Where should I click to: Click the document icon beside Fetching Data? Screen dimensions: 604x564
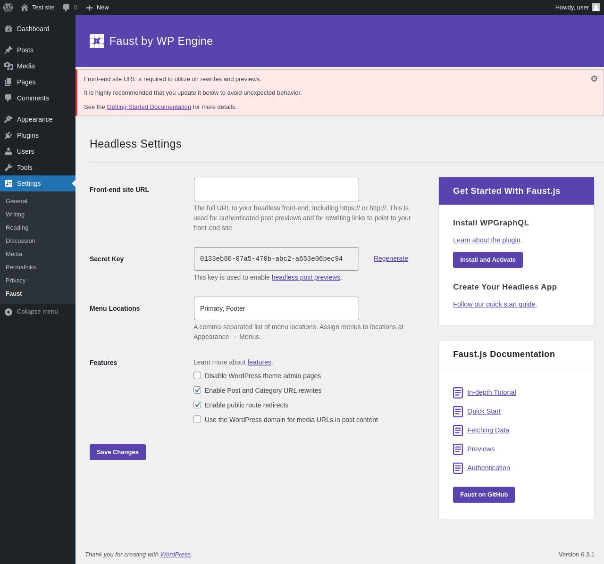click(458, 431)
